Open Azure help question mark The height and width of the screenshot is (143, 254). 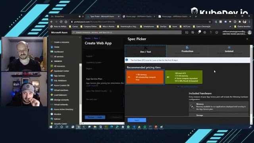coord(211,33)
